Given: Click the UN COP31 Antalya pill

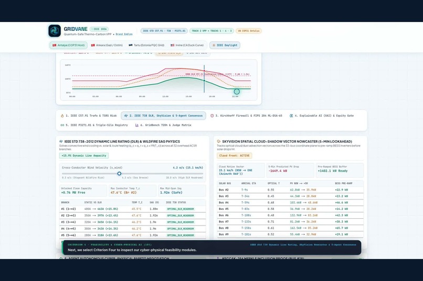Looking at the screenshot, I should (248, 31).
